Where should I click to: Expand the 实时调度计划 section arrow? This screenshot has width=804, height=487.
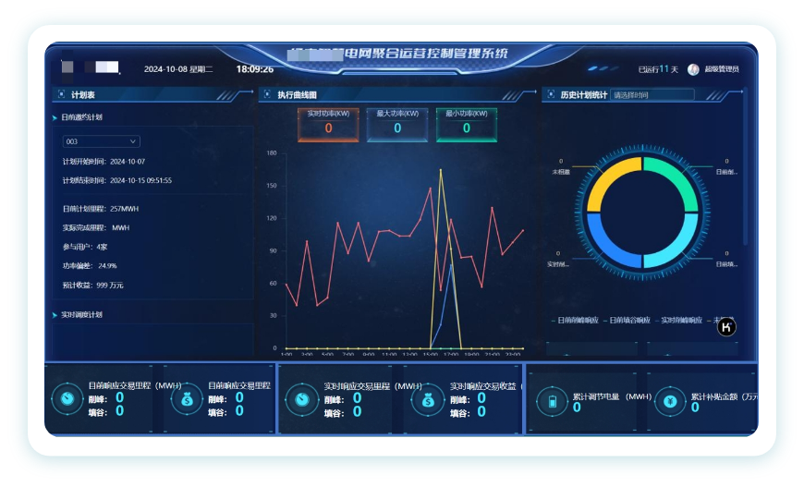pyautogui.click(x=55, y=315)
